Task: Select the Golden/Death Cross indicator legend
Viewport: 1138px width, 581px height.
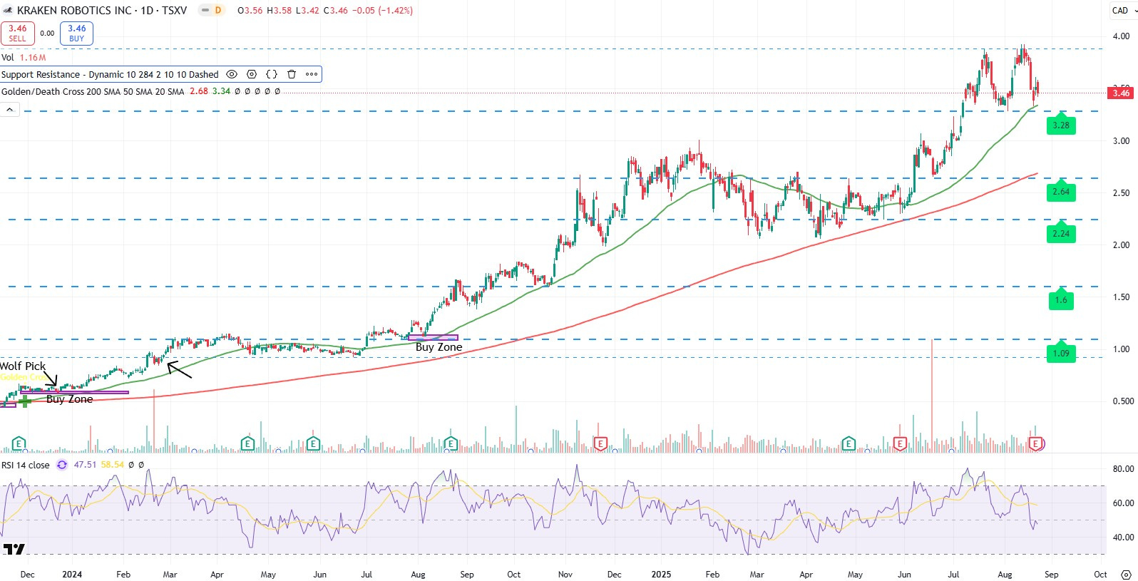Action: point(93,92)
